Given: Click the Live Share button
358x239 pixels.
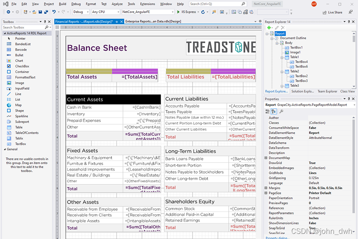Looking at the screenshot, I should coord(333,12).
